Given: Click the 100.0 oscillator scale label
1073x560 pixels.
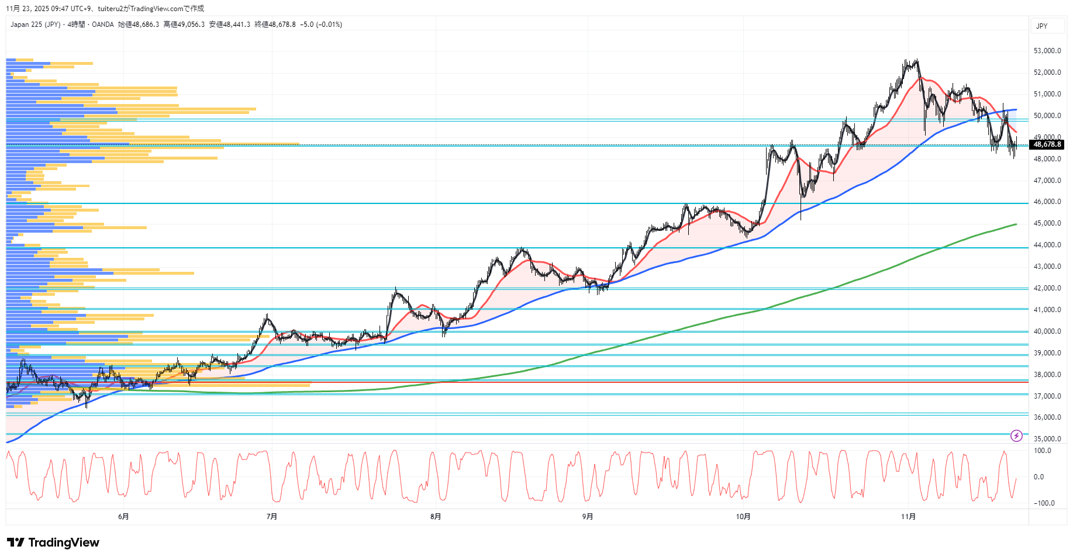Looking at the screenshot, I should click(x=1042, y=451).
